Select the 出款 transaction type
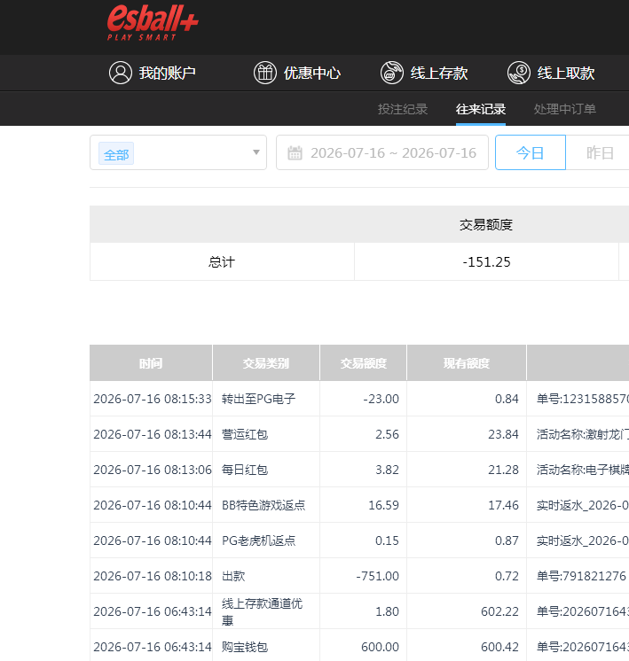Image resolution: width=629 pixels, height=661 pixels. 233,576
